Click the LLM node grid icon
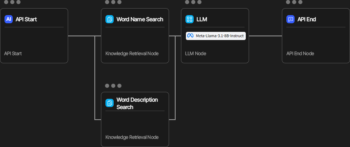This screenshot has height=147, width=350. pos(190,19)
